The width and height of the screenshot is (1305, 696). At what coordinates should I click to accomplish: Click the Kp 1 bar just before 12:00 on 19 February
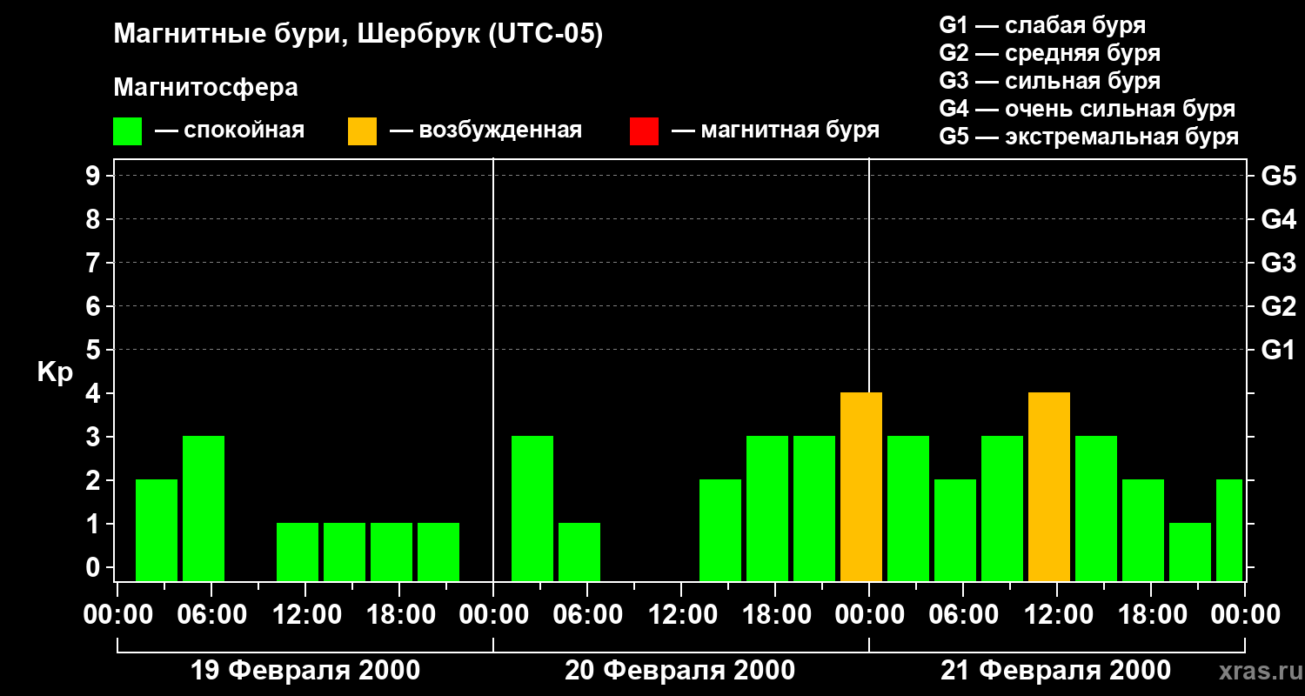[298, 552]
